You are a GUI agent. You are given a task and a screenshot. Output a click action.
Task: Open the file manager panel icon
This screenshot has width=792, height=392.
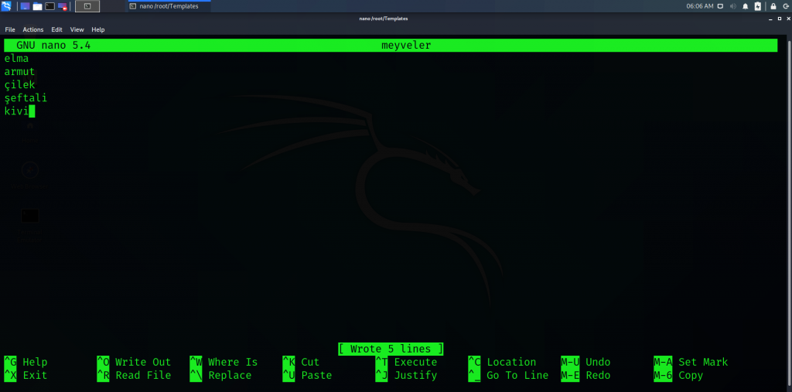tap(37, 6)
